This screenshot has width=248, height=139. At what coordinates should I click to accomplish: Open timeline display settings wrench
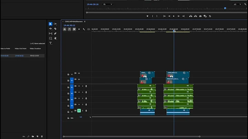coord(84,29)
